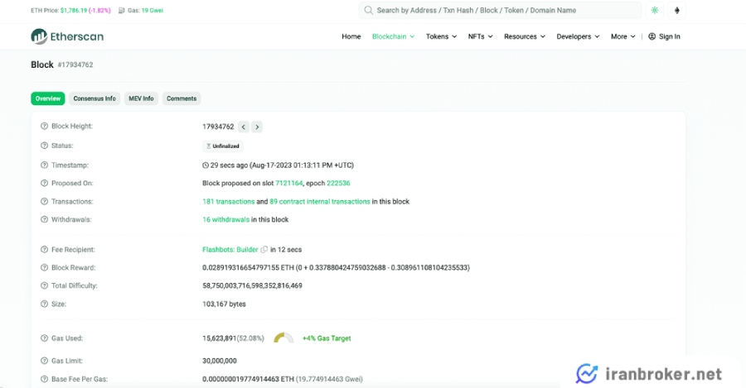The width and height of the screenshot is (746, 388).
Task: Click help icon beside Status
Action: [x=44, y=146]
